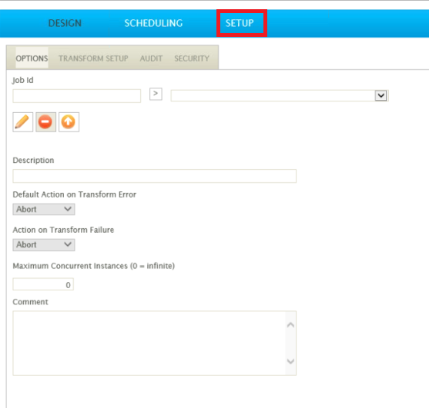Expand Action on Transform Failure dropdown
This screenshot has width=429, height=408.
[x=44, y=245]
